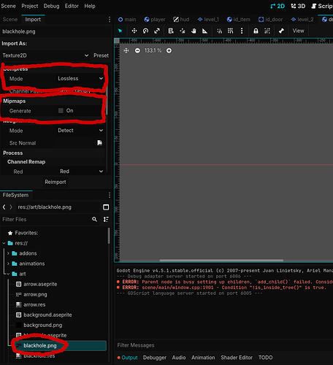Open the level_1 scene tab

208,20
